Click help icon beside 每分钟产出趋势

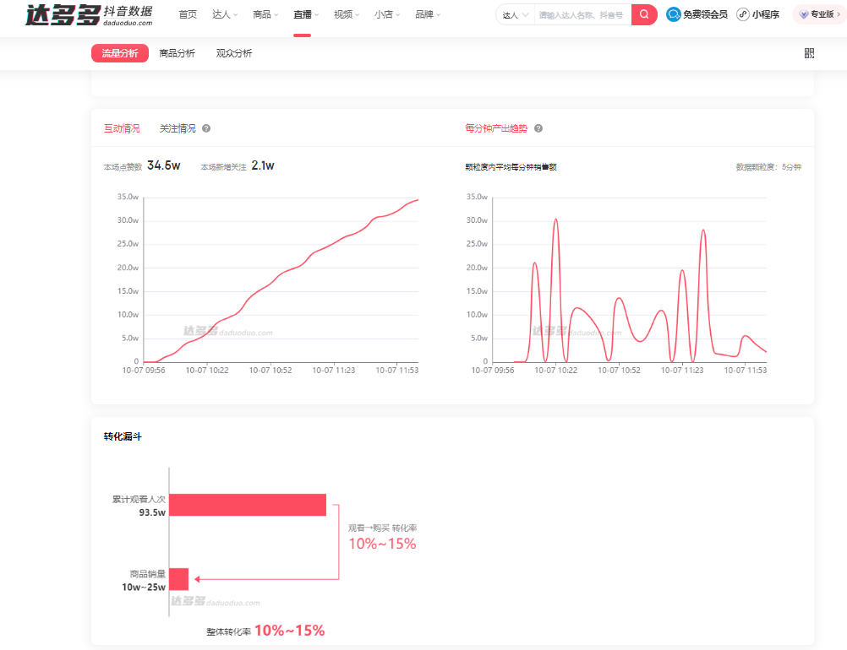coord(538,128)
